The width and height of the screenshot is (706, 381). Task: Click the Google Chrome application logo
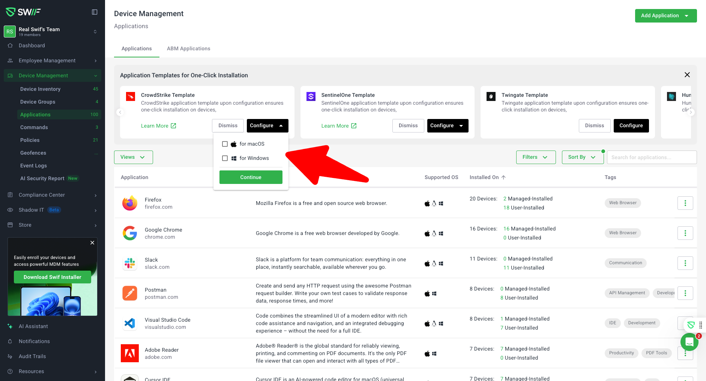point(130,233)
